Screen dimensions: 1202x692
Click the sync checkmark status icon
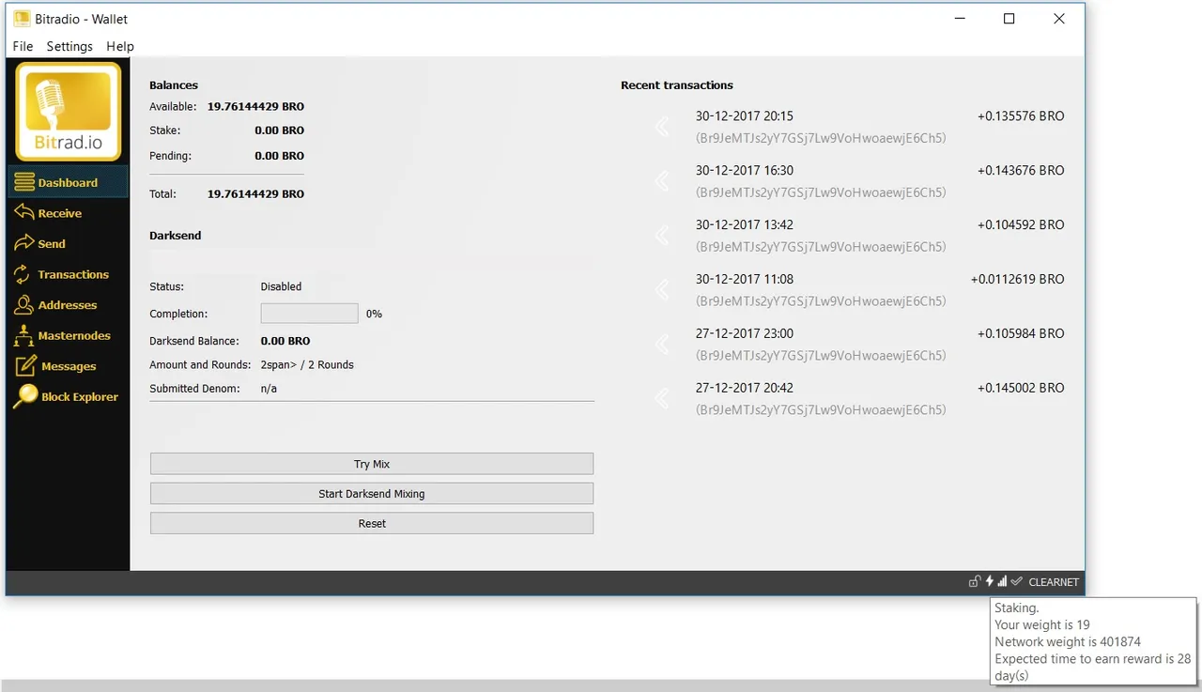pyautogui.click(x=1016, y=581)
